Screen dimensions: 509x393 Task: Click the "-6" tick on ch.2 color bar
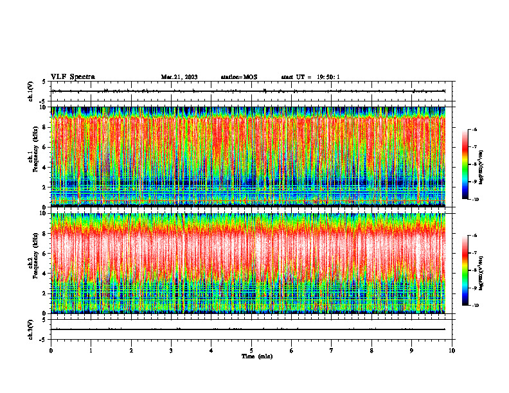coord(475,236)
